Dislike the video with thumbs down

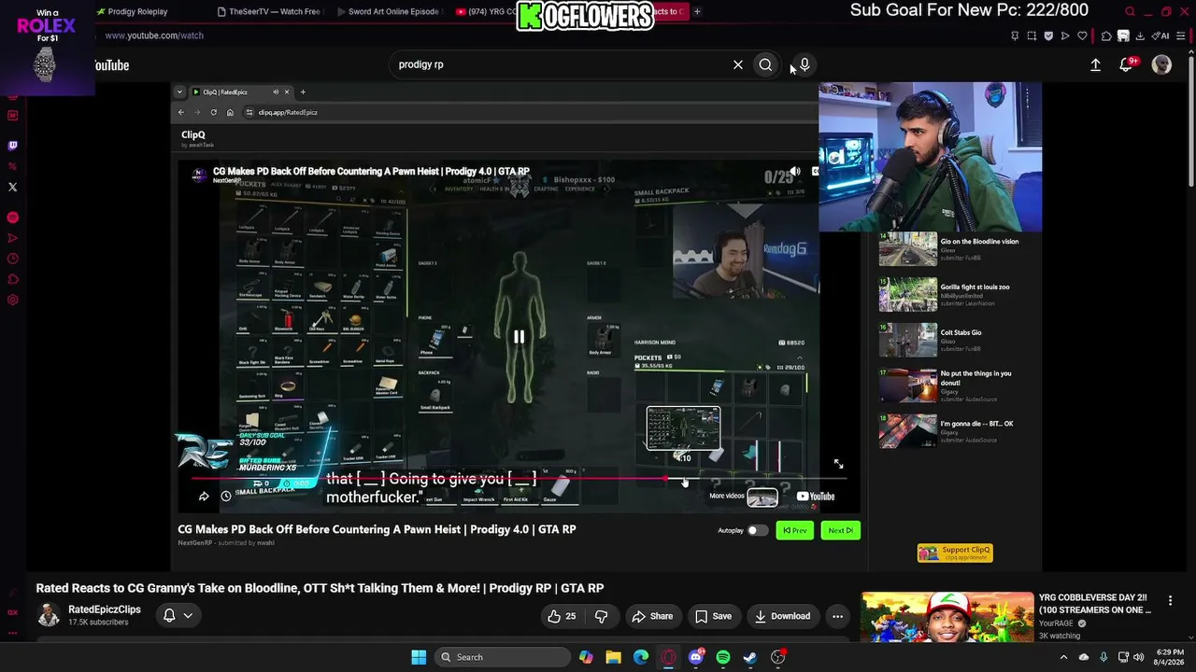(601, 616)
